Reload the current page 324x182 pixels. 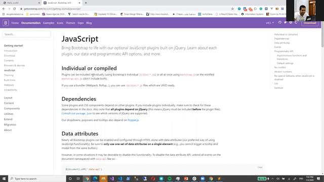(x=15, y=9)
